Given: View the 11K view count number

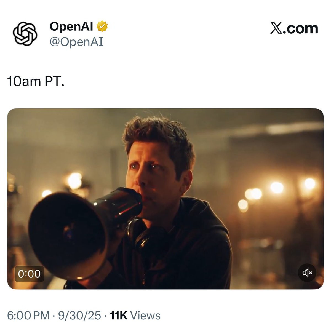Looking at the screenshot, I should tap(119, 316).
